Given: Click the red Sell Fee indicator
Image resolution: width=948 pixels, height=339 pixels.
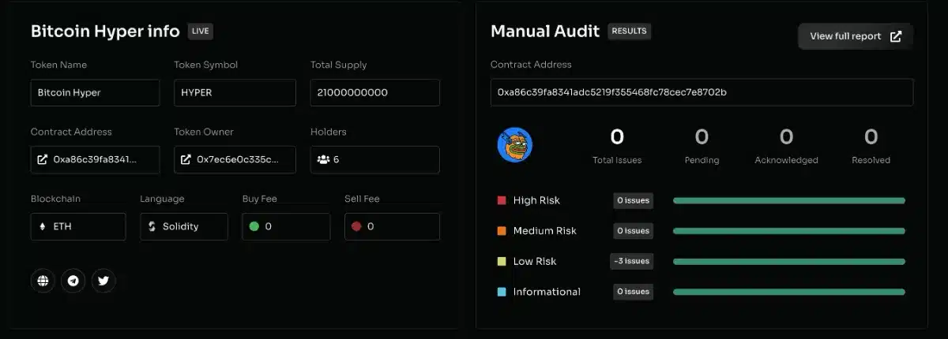Looking at the screenshot, I should [356, 226].
